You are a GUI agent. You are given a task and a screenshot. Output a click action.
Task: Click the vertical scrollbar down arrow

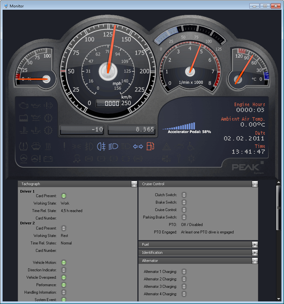pos(279,299)
